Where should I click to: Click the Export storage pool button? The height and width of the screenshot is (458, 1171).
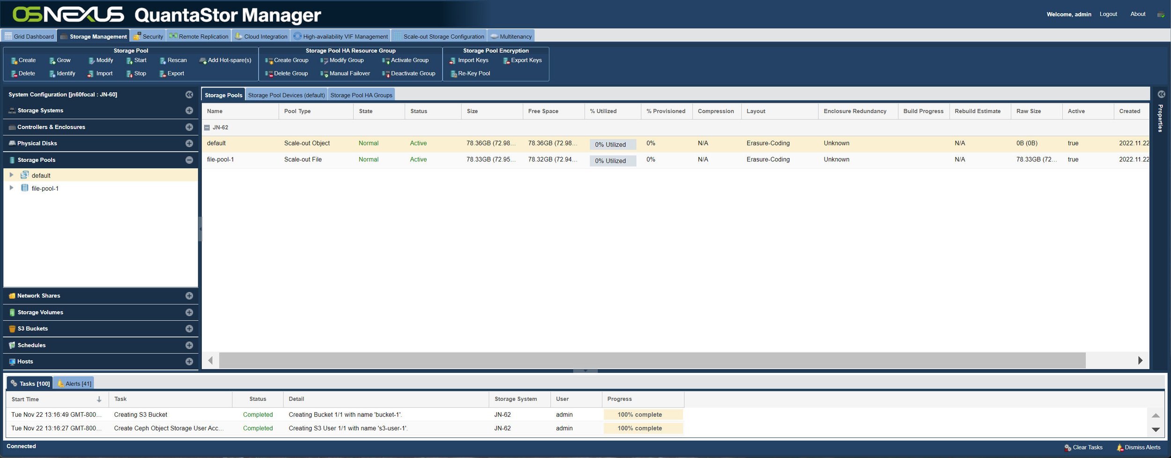coord(171,73)
